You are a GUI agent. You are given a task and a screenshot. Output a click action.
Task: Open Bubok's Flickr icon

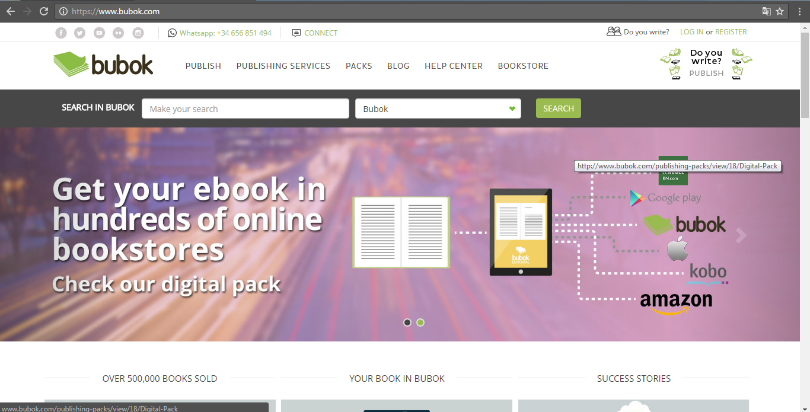coord(119,33)
